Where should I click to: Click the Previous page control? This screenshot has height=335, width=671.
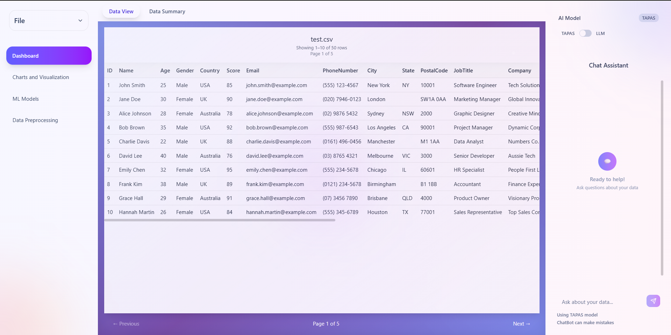126,323
